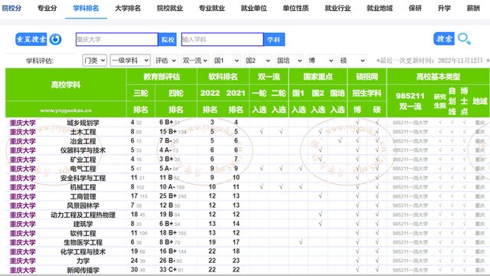Click the 工商管理 subject cell

tap(83, 196)
